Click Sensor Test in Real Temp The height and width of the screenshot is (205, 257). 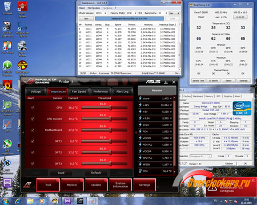[198, 81]
